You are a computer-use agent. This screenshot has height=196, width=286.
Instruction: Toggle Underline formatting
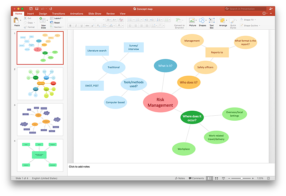coord(82,26)
